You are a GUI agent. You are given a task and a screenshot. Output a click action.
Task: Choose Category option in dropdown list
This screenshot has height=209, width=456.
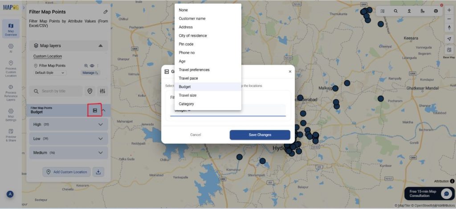187,104
